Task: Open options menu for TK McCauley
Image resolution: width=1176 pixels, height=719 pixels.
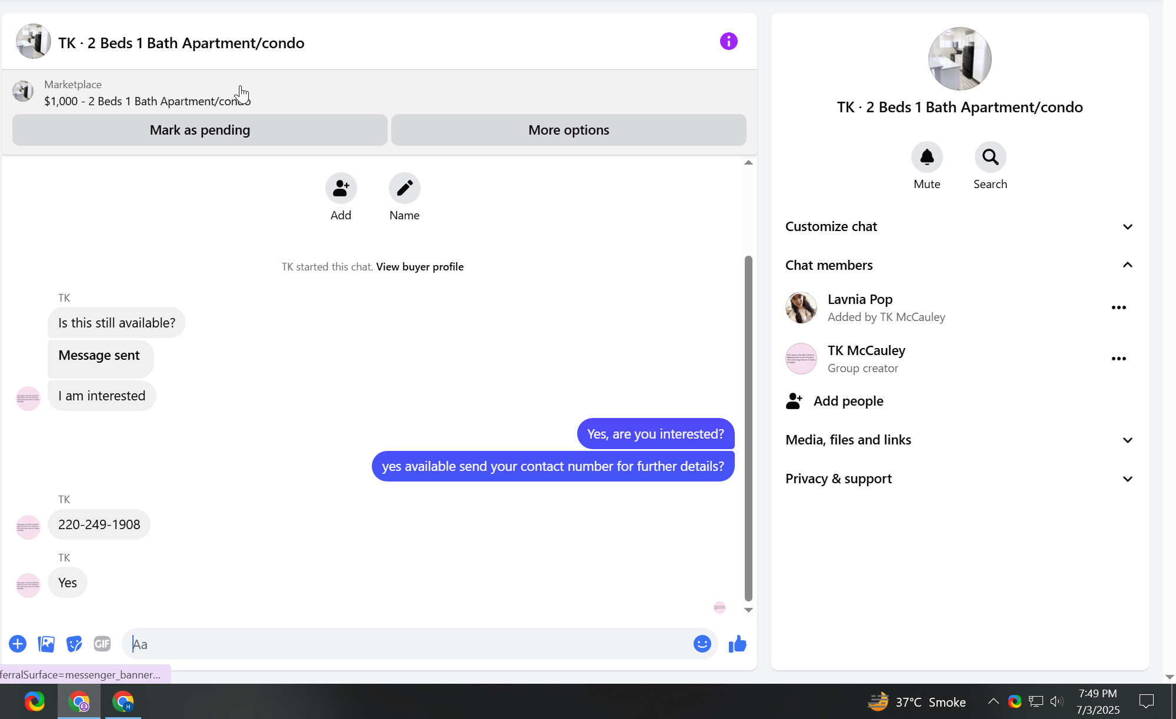Action: coord(1118,359)
